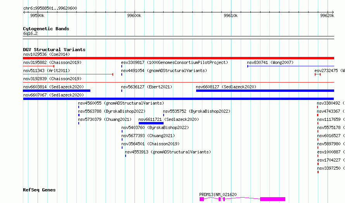Click nsv6607067 (Sedlazeck2020) label
This screenshot has height=203, width=345.
53,95
